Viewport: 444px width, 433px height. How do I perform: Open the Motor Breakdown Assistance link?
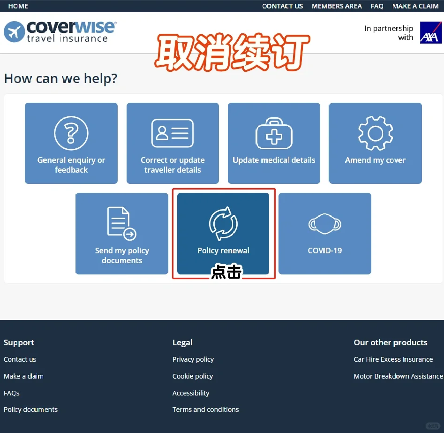398,376
